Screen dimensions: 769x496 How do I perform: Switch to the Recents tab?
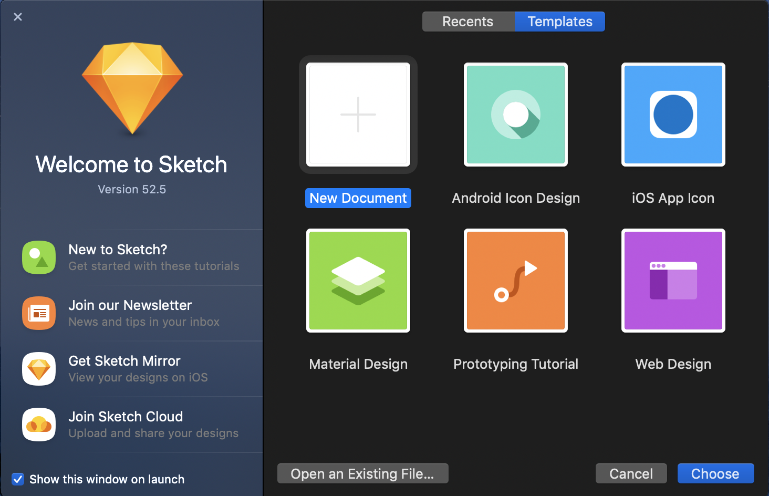[x=468, y=22]
